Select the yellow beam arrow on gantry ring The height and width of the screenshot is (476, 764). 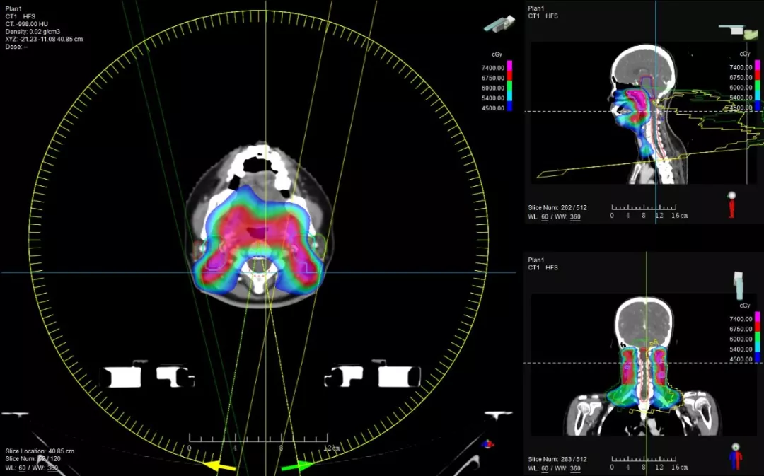[x=219, y=466]
